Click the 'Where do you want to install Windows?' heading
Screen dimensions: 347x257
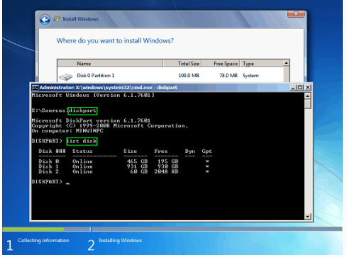coord(115,41)
